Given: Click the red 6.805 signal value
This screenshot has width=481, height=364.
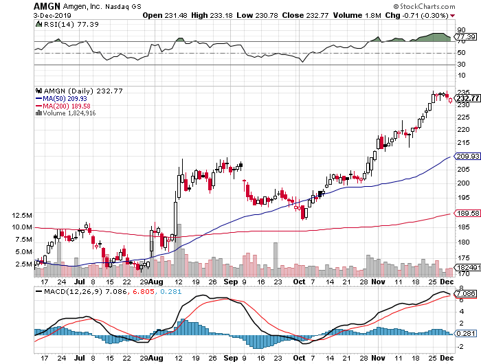Looking at the screenshot, I should point(143,292).
